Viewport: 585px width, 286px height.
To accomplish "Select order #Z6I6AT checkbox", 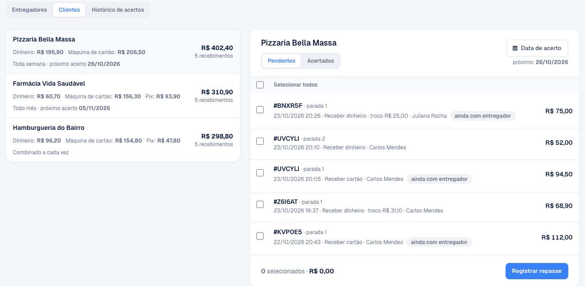I will click(260, 204).
